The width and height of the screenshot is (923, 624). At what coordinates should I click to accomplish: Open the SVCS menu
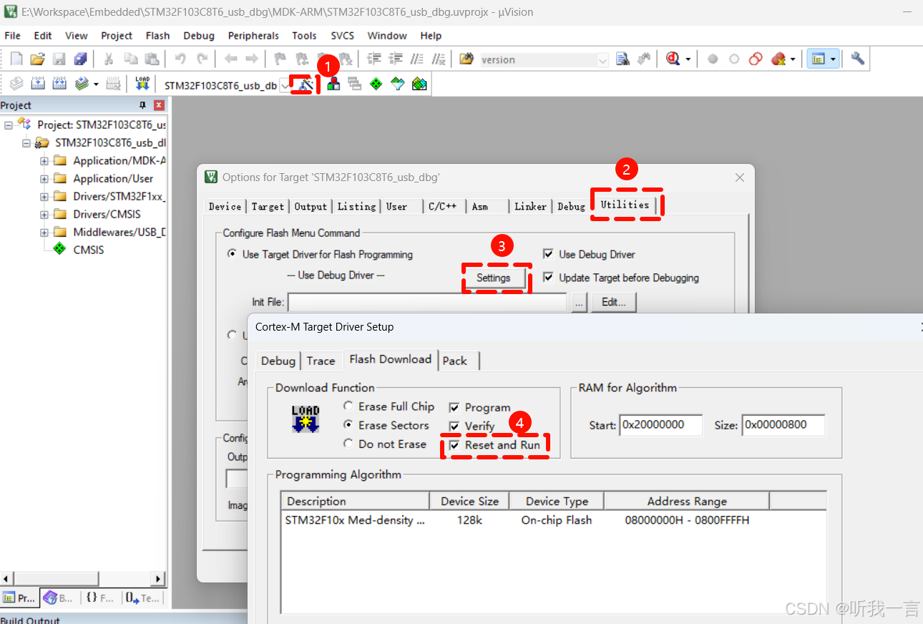[x=342, y=36]
